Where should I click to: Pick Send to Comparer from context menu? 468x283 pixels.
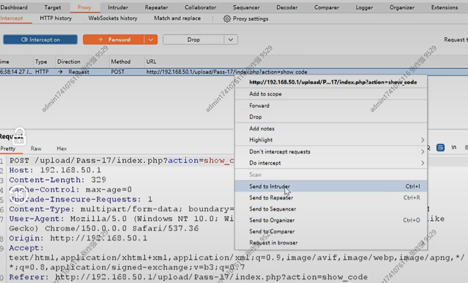(331, 232)
